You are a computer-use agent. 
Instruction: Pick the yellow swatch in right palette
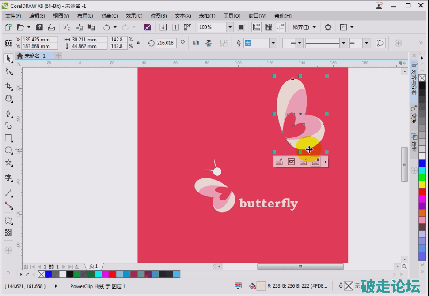(x=422, y=184)
